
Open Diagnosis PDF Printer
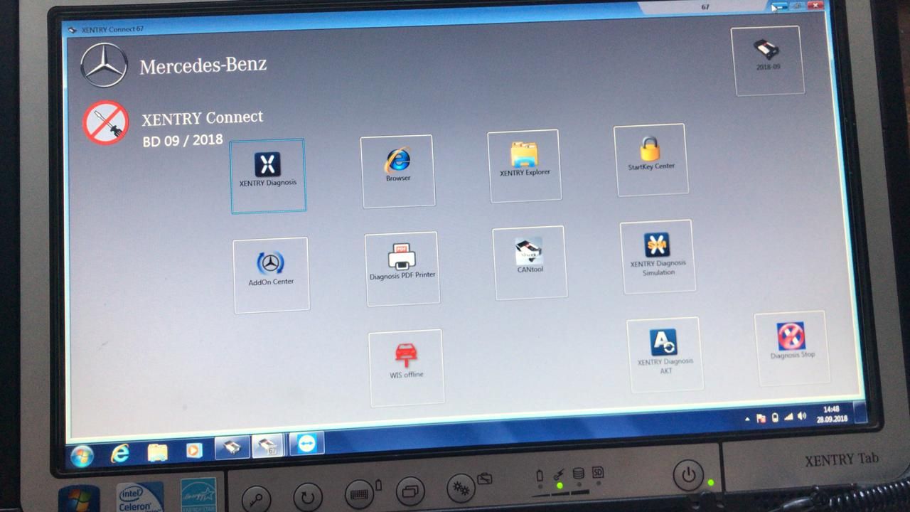pos(402,270)
